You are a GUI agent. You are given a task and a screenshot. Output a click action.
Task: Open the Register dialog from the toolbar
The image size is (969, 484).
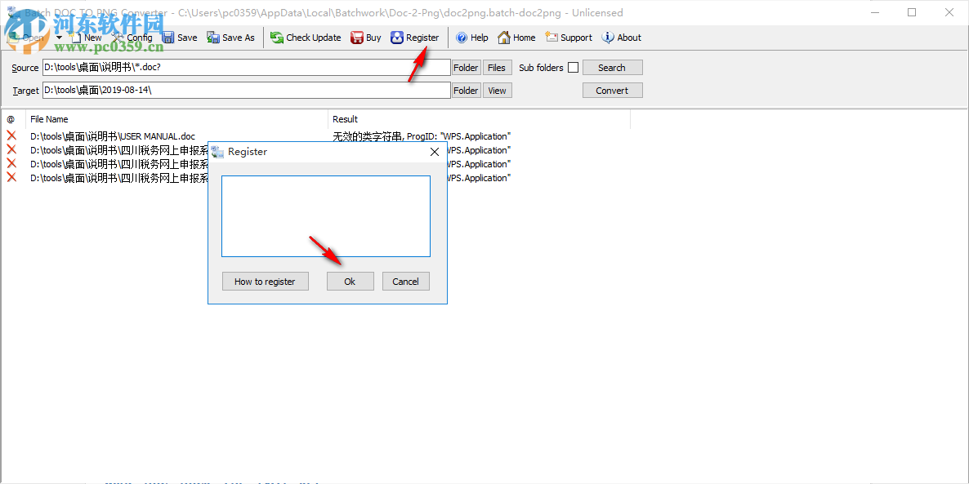(414, 37)
